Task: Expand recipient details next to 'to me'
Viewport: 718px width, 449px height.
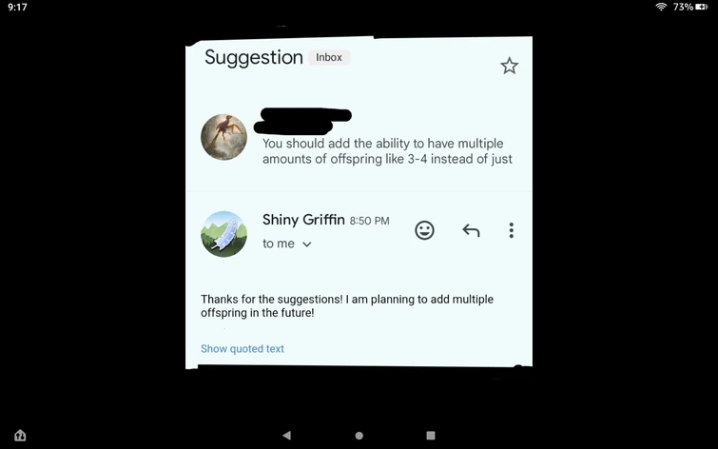Action: pos(307,244)
